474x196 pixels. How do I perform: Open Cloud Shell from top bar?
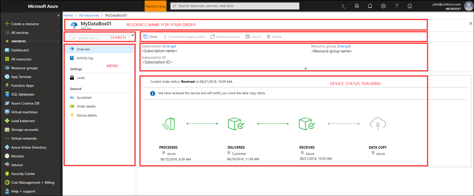pos(344,6)
